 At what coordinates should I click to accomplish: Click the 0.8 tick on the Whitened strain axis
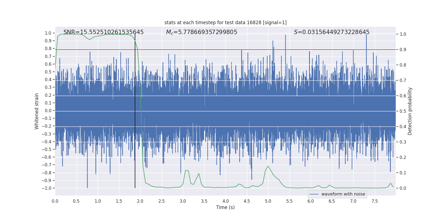[x=48, y=48]
